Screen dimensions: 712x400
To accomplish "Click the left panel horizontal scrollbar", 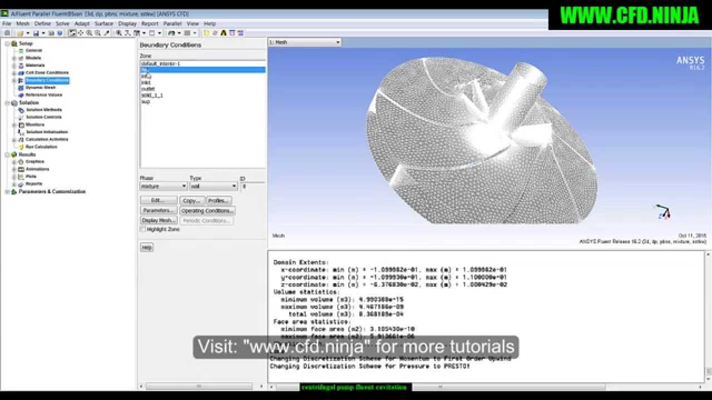I will coord(202,386).
